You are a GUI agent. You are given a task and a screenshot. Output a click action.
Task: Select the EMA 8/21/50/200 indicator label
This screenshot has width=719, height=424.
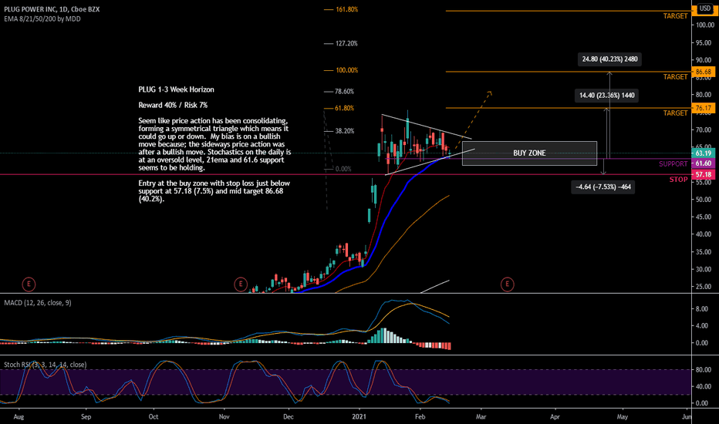tap(42, 19)
